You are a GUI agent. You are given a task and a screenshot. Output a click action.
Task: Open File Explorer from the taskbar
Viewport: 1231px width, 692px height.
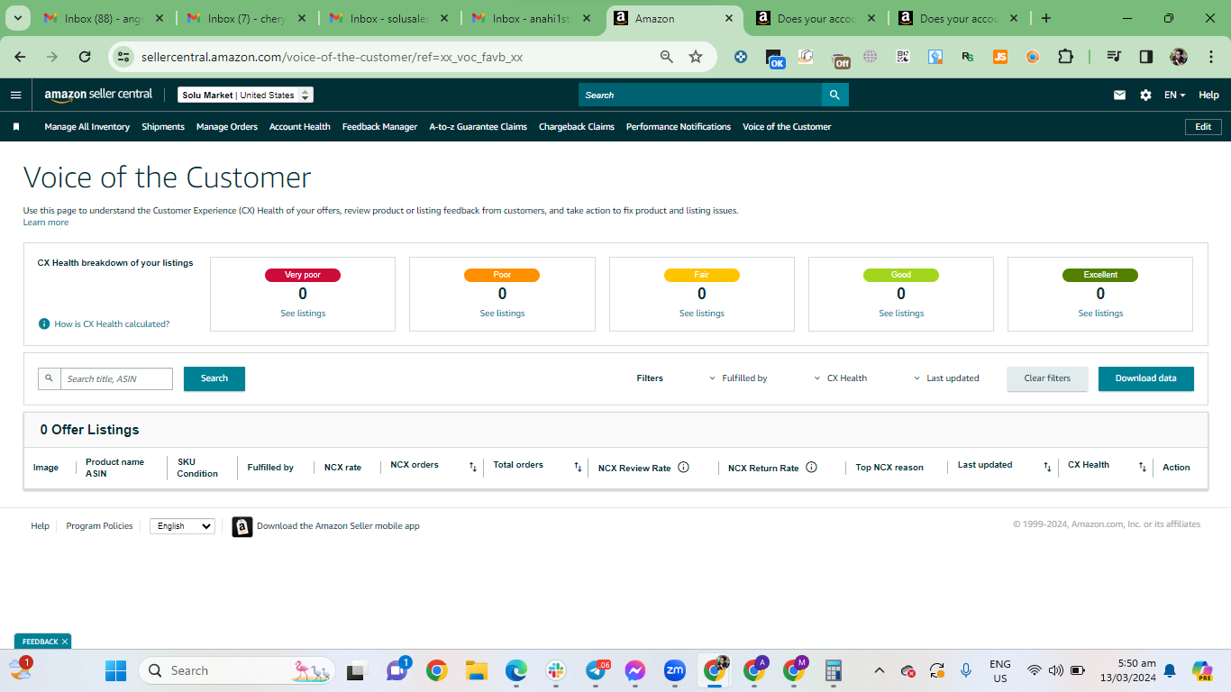[x=477, y=670]
